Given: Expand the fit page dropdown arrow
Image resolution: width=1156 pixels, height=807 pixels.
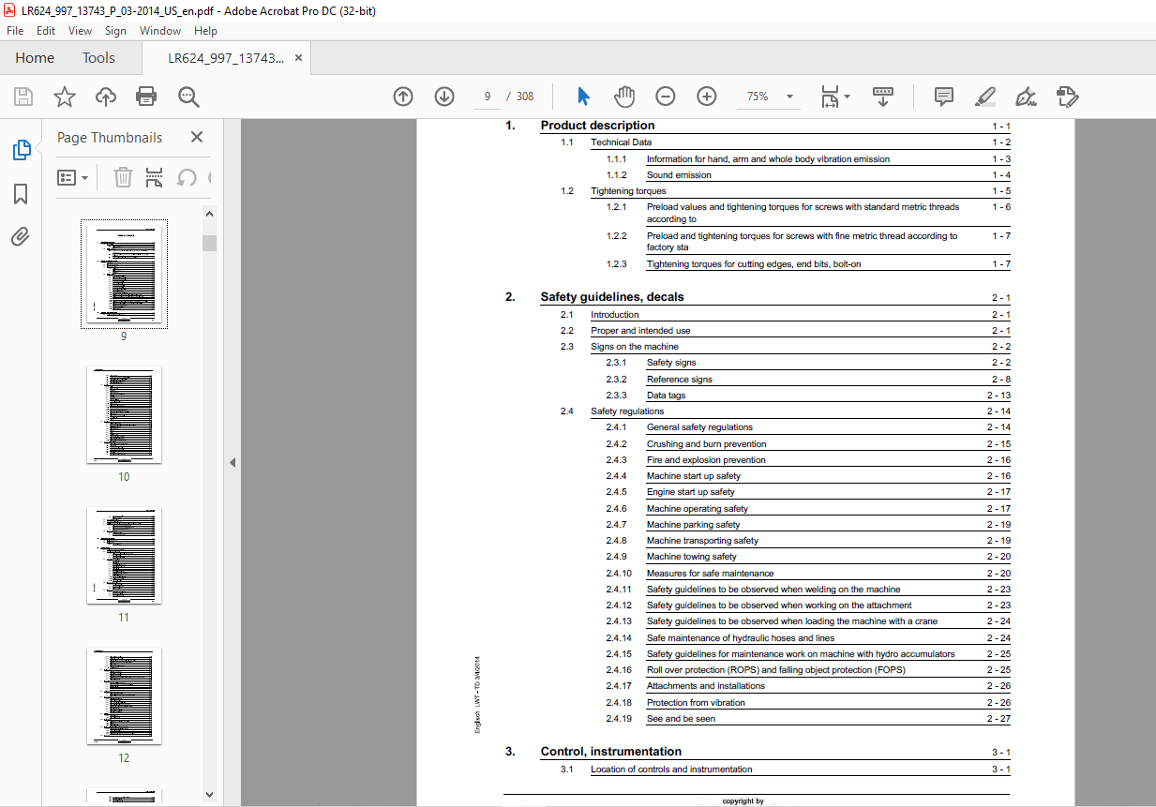Looking at the screenshot, I should point(847,97).
